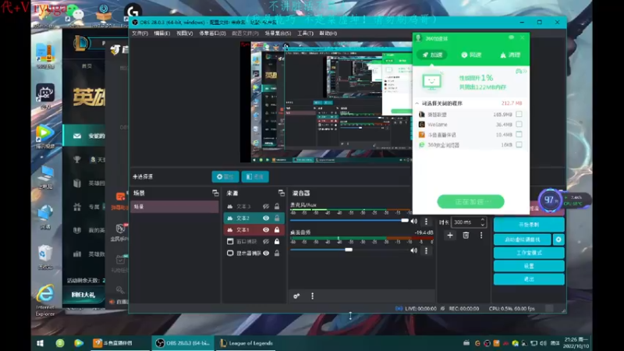Screen dimensions: 624x351
Task: Select the 场景 item in scenes list
Action: 174,207
